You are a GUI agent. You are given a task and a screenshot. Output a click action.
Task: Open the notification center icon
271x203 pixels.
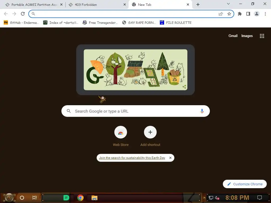click(x=260, y=198)
